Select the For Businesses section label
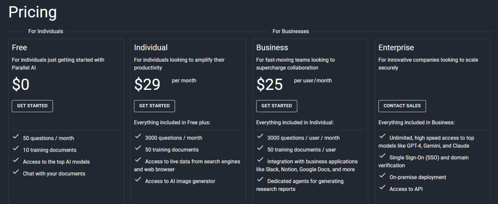Viewport: 498px width, 204px height. click(290, 32)
